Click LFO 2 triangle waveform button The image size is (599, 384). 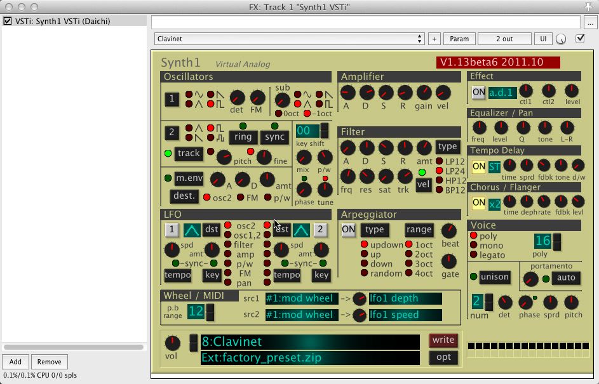tap(302, 230)
